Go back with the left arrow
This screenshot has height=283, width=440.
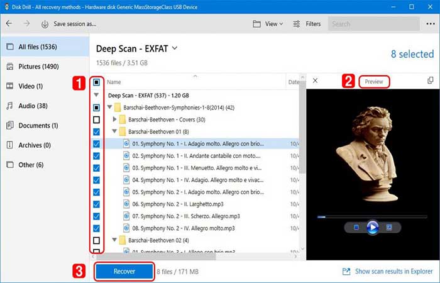click(x=9, y=24)
